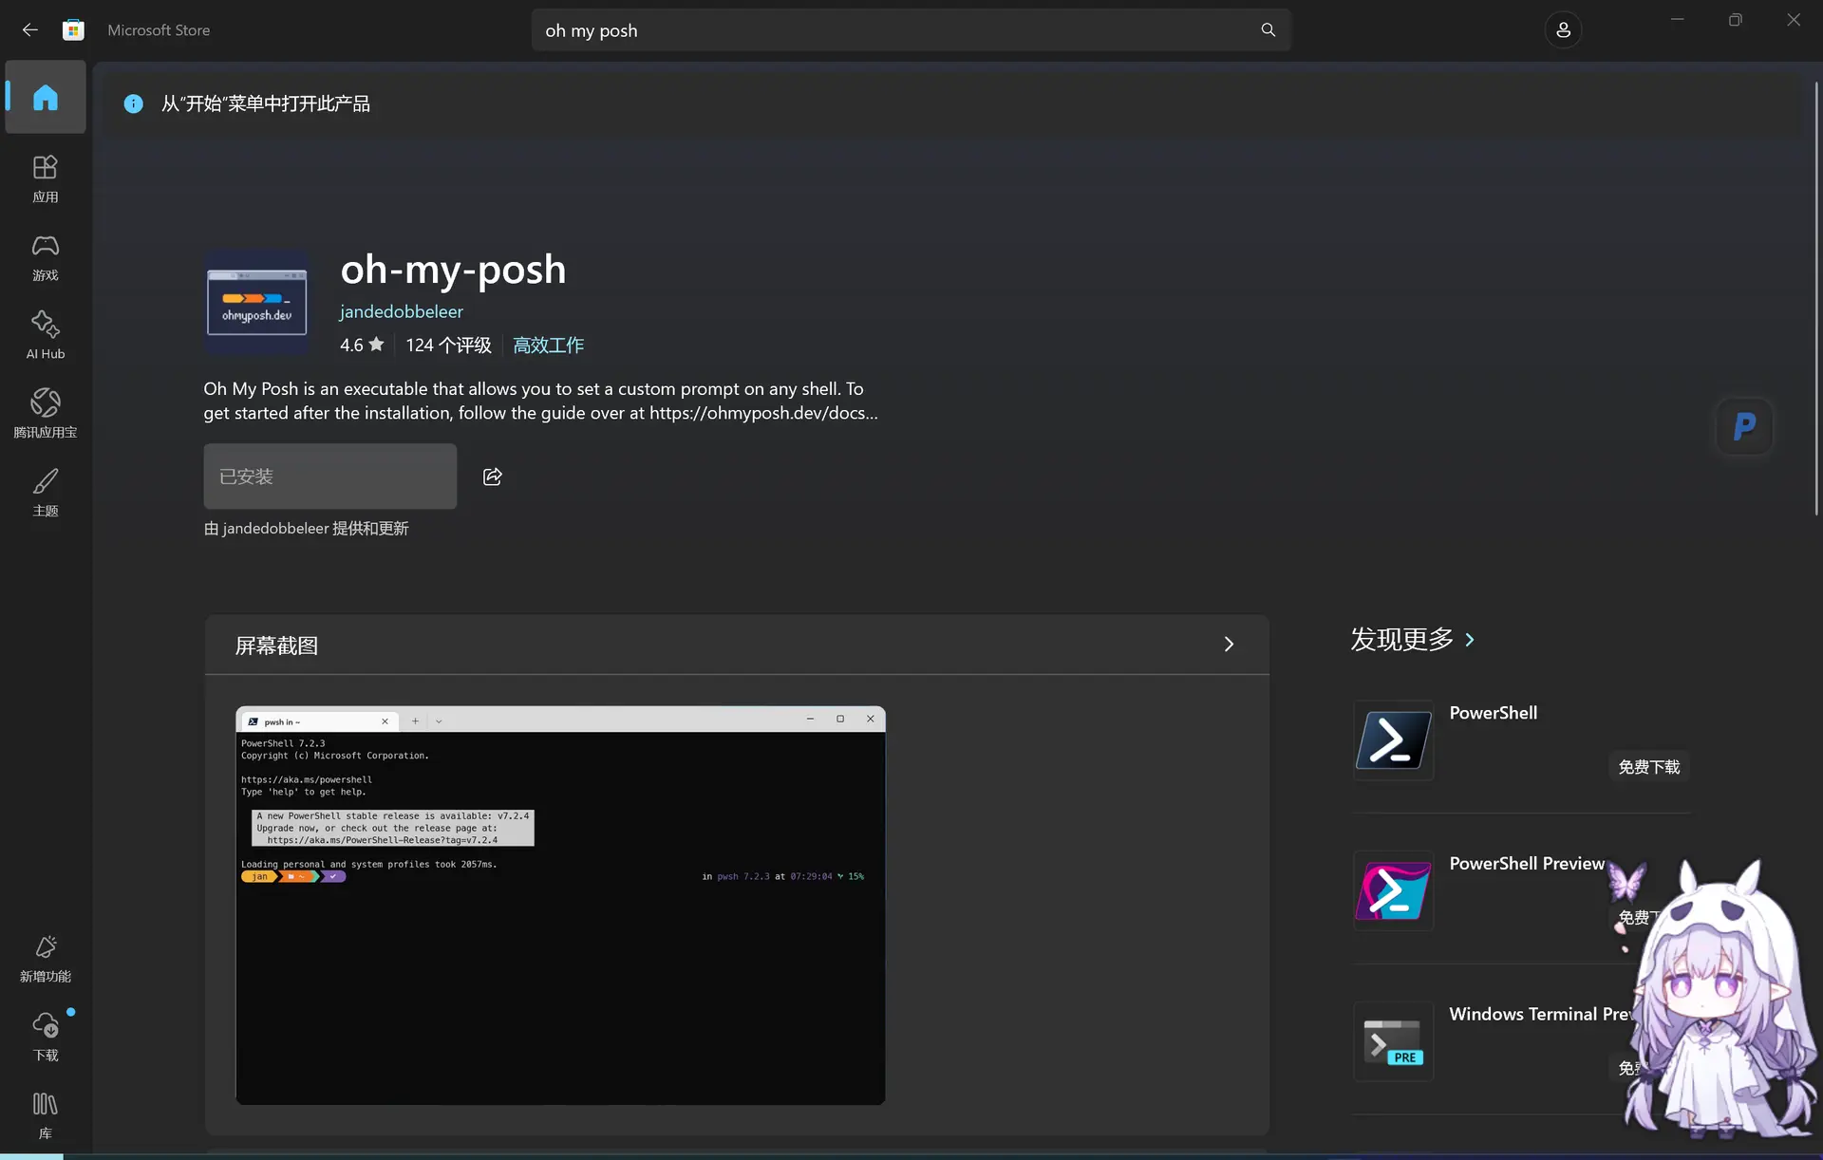Minimize the Microsoft Store window
Image resolution: width=1823 pixels, height=1160 pixels.
[1678, 20]
